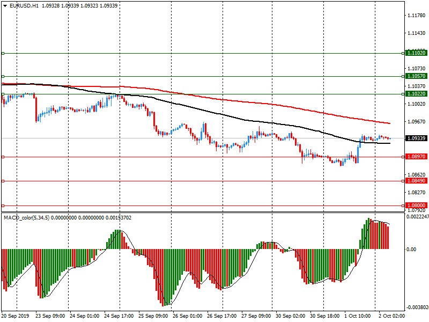
Task: Click the 27 Sep 09:00 time label
Action: (x=256, y=316)
